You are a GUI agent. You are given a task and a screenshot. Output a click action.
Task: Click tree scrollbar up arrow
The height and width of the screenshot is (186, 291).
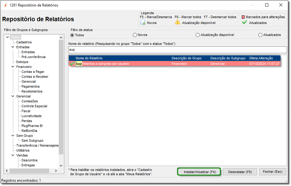(x=61, y=38)
